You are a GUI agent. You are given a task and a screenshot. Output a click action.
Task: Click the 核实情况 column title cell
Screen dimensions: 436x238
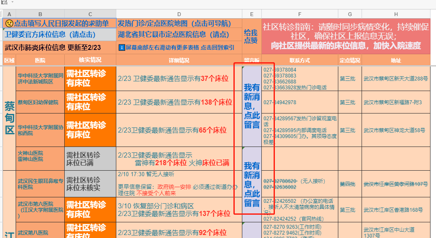[x=90, y=60]
